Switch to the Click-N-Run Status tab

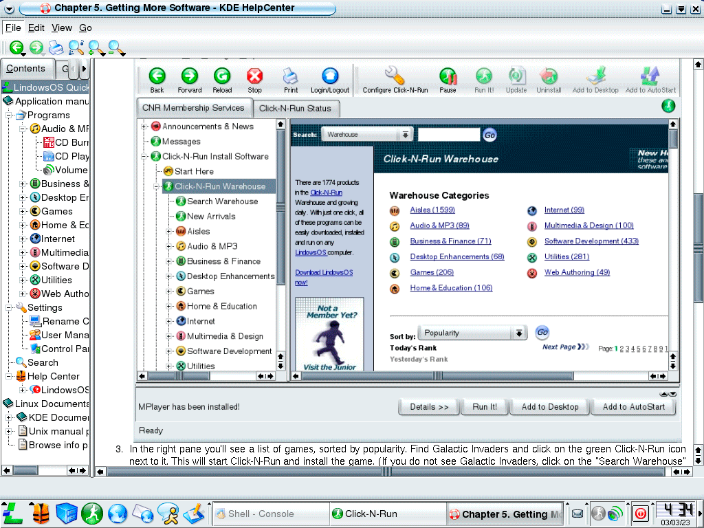pyautogui.click(x=295, y=108)
